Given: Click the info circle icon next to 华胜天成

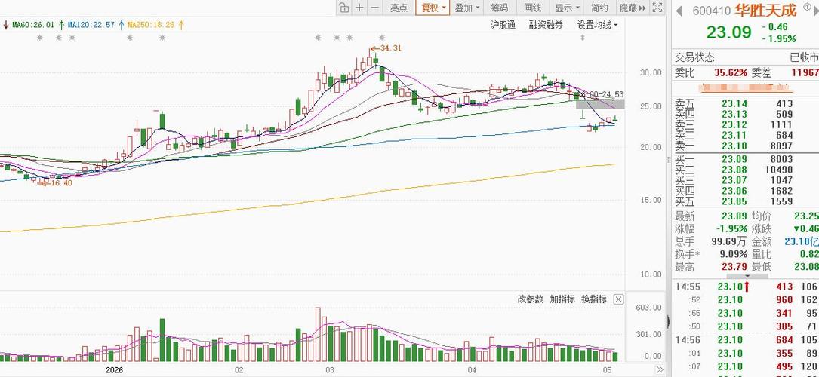Looking at the screenshot, I should click(807, 7).
